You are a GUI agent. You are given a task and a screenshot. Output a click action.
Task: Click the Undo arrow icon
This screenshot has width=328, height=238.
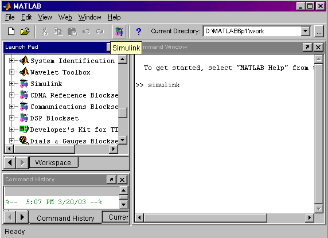click(86, 32)
